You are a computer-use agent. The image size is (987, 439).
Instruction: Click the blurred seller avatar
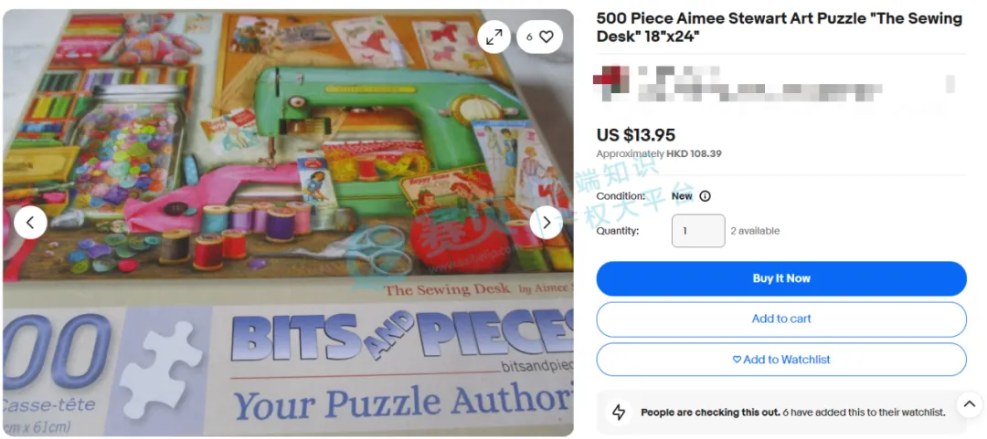[611, 84]
